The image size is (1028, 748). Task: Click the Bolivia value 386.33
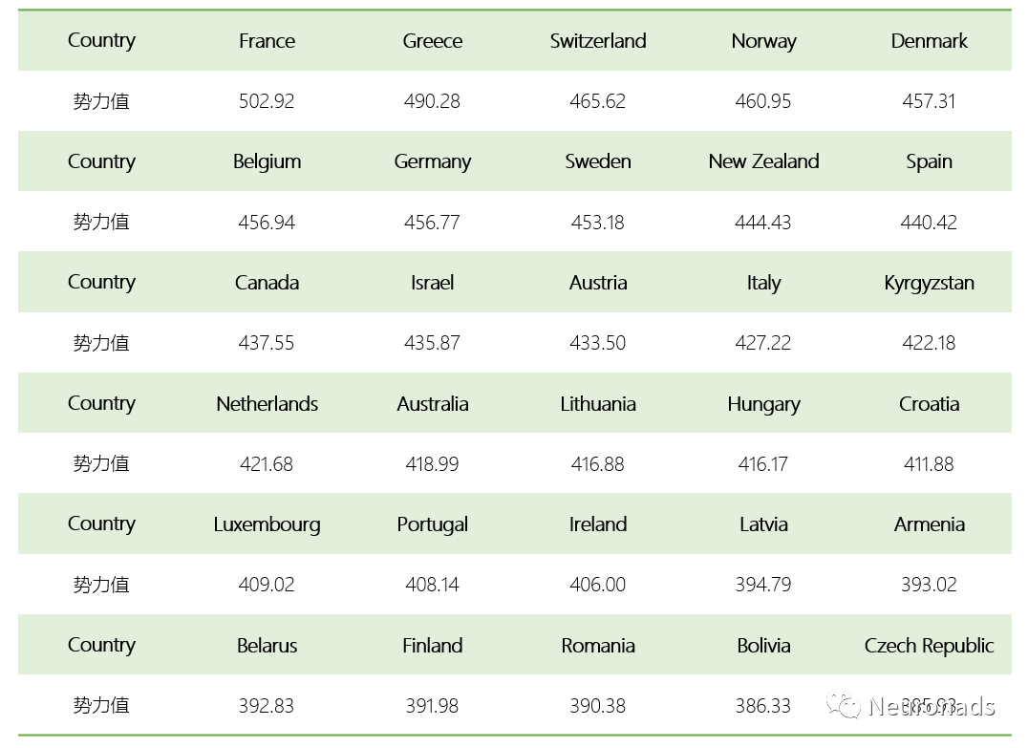[763, 706]
